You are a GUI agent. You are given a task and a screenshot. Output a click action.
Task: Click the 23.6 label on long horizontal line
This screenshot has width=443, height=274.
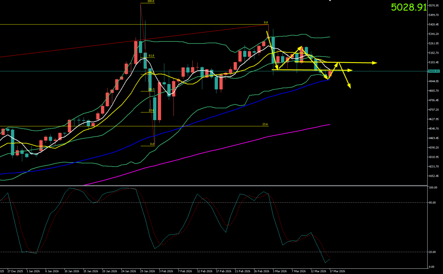pos(265,124)
